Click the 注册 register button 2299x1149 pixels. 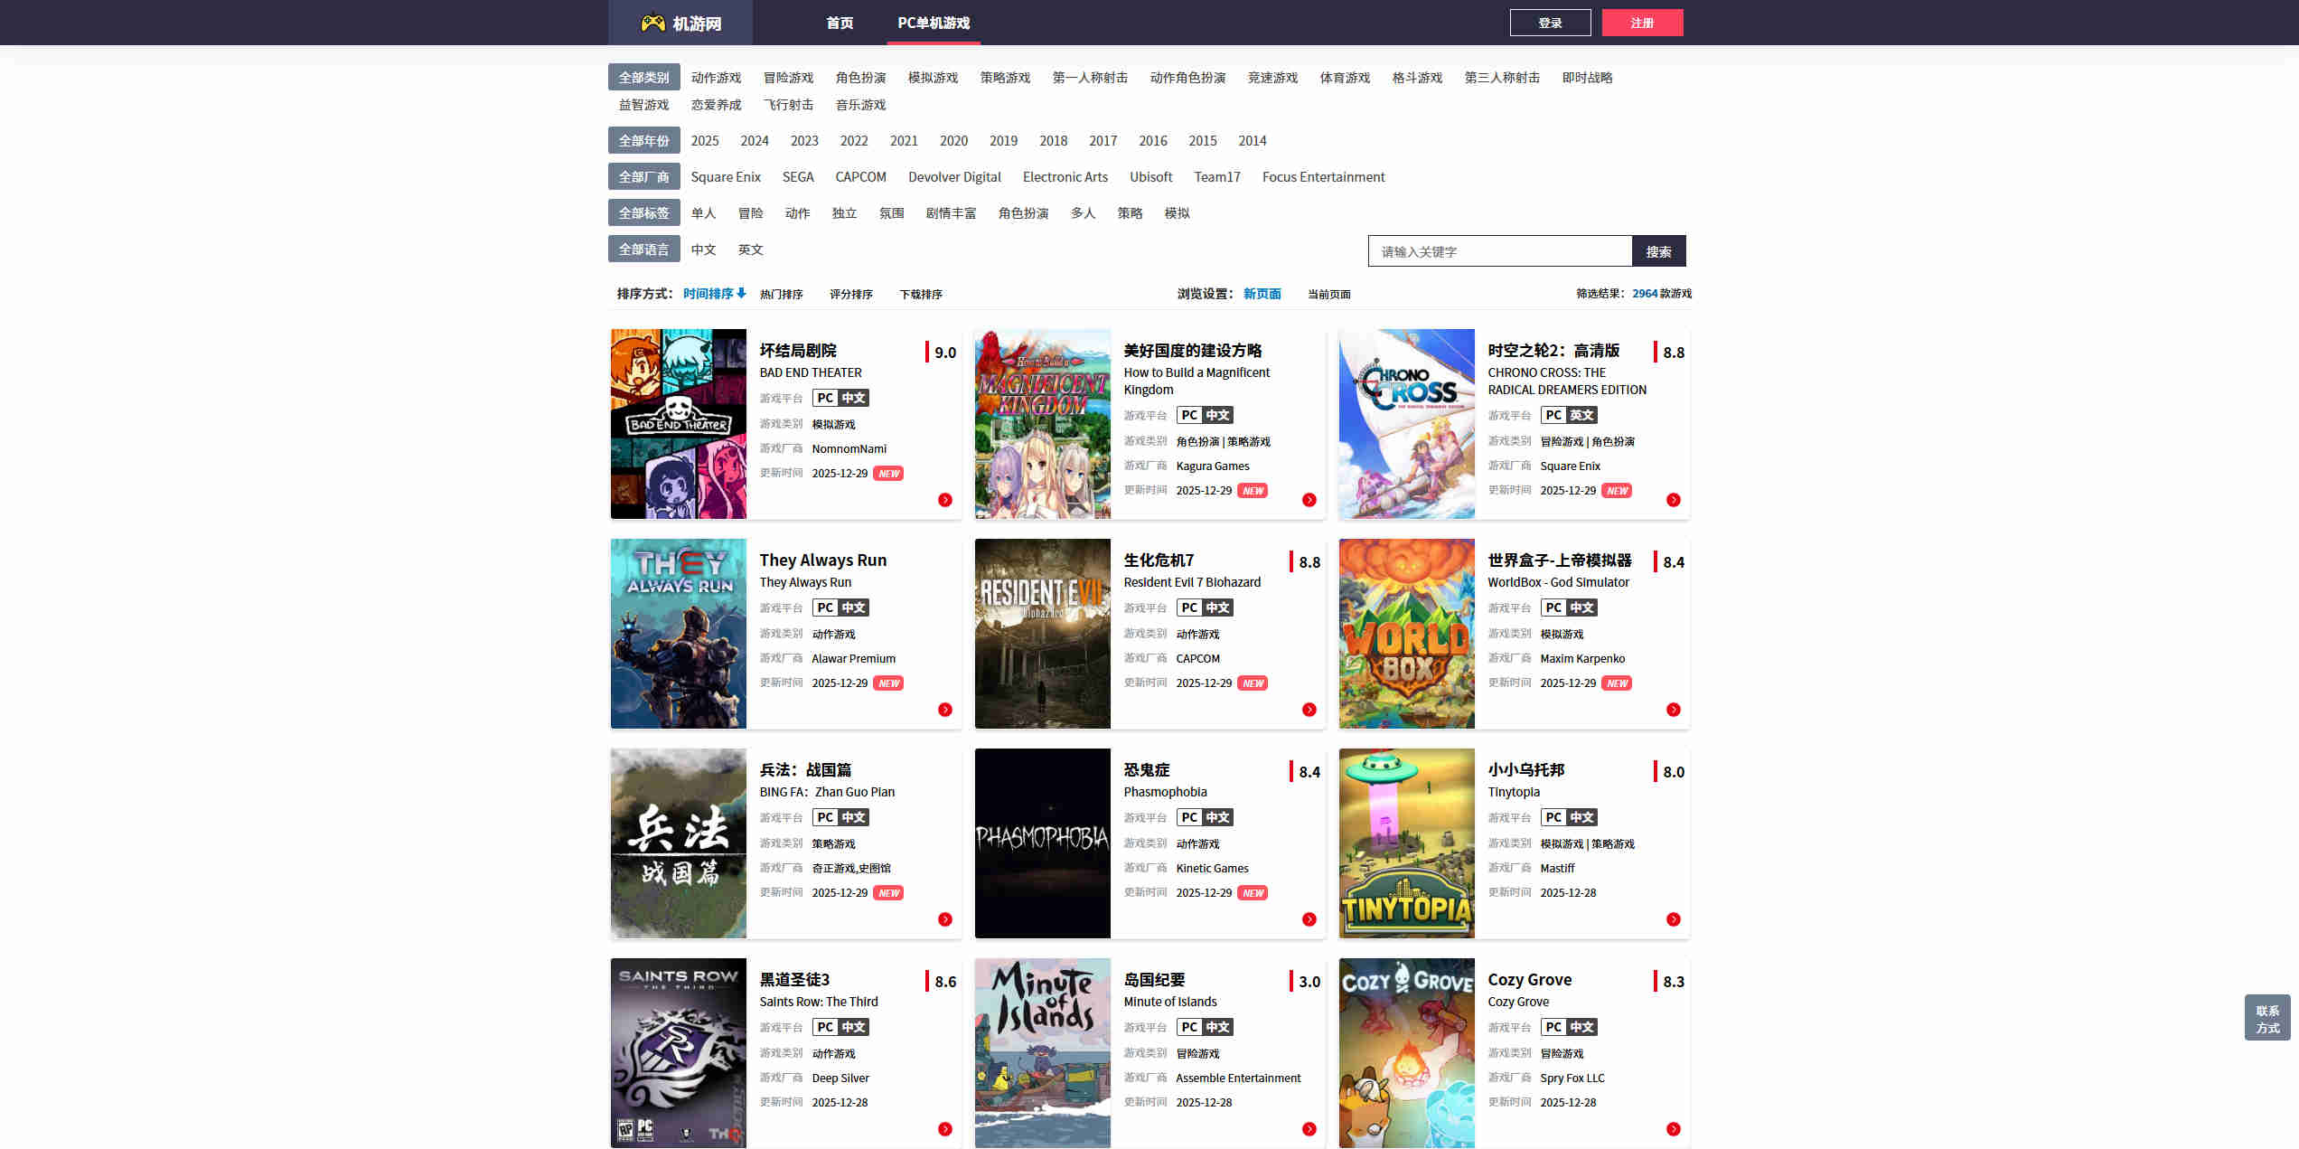tap(1642, 23)
